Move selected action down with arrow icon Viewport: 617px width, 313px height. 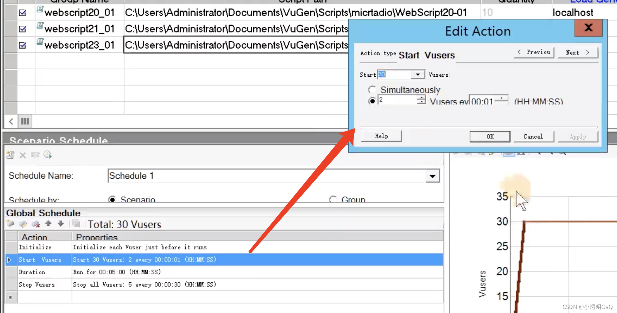point(60,224)
